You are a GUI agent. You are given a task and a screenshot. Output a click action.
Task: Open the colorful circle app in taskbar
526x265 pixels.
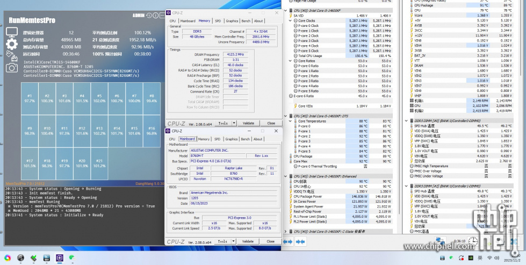8,257
